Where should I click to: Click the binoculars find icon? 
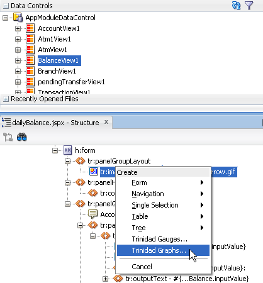tap(22, 137)
